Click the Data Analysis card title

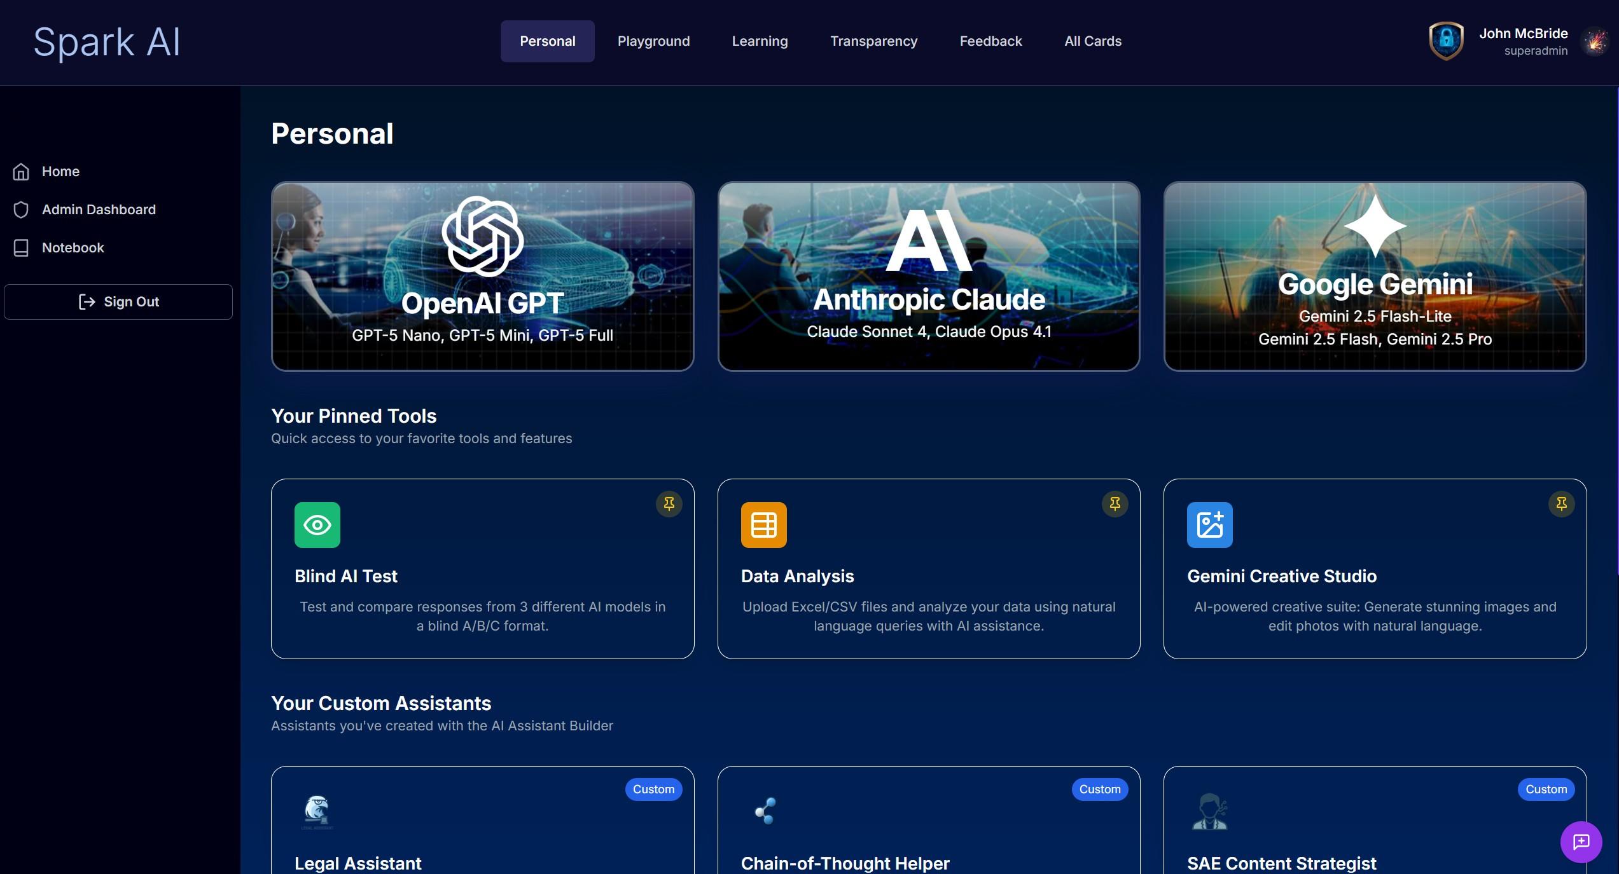coord(797,577)
